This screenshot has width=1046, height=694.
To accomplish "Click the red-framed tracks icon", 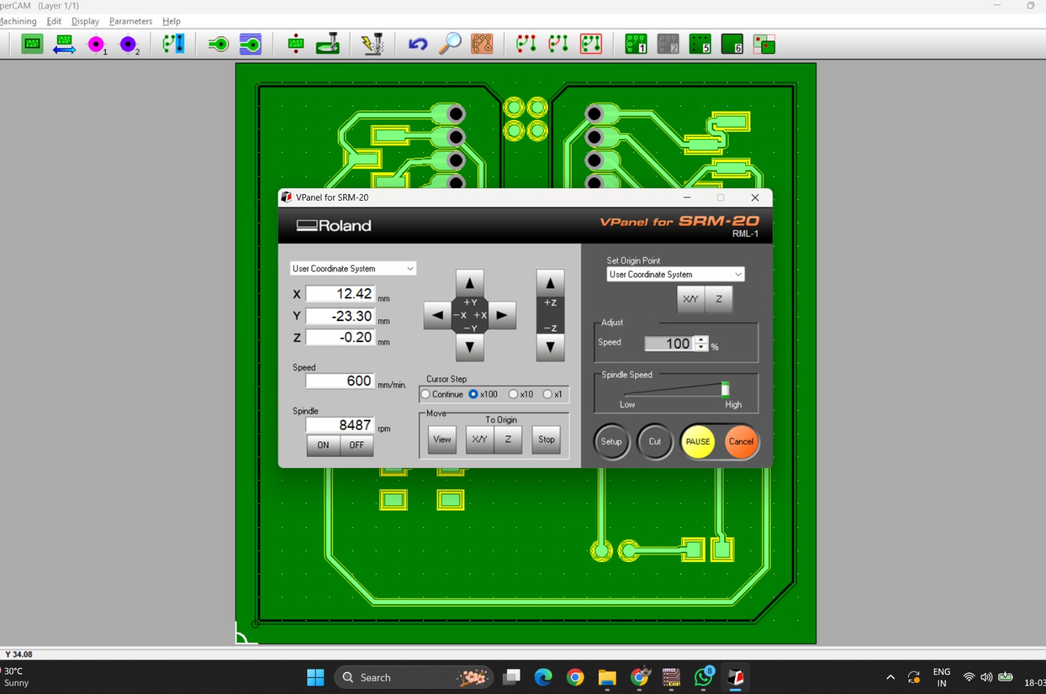I will click(591, 44).
